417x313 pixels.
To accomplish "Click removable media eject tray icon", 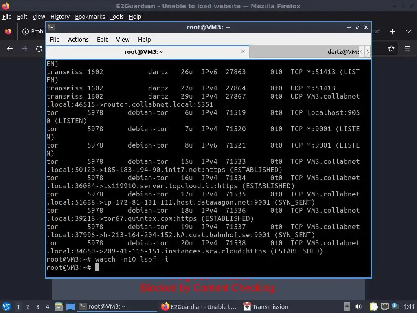I will coord(347,306).
